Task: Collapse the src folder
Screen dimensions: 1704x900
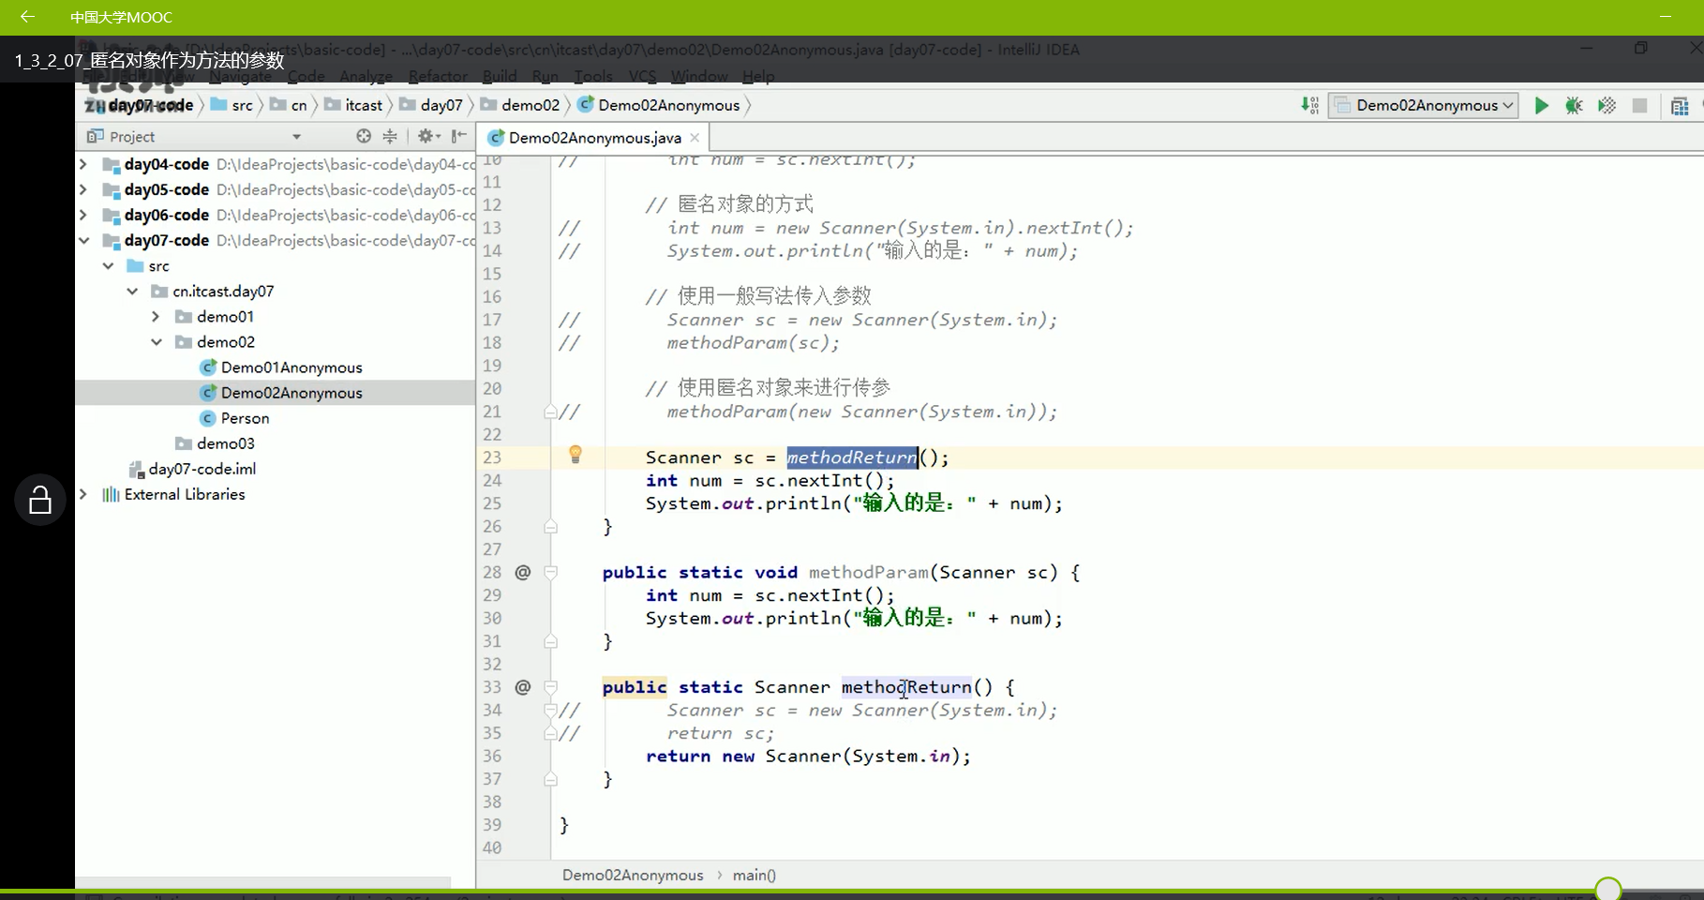Action: tap(108, 266)
